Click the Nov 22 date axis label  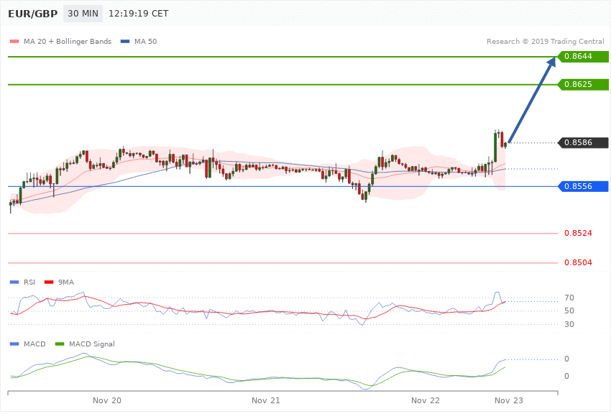click(x=425, y=400)
